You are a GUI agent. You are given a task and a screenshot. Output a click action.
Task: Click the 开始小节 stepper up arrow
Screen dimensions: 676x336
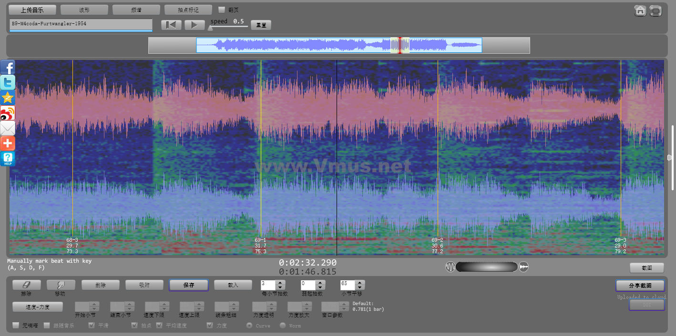[95, 304]
